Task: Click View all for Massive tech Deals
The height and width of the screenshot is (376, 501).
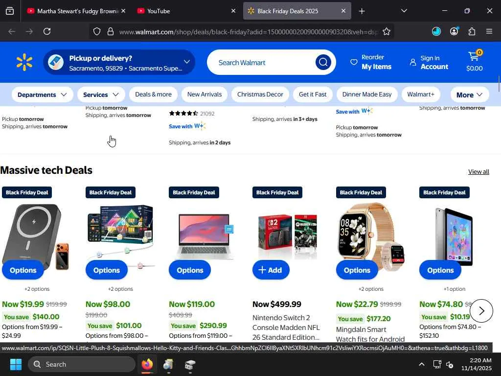Action: 478,172
